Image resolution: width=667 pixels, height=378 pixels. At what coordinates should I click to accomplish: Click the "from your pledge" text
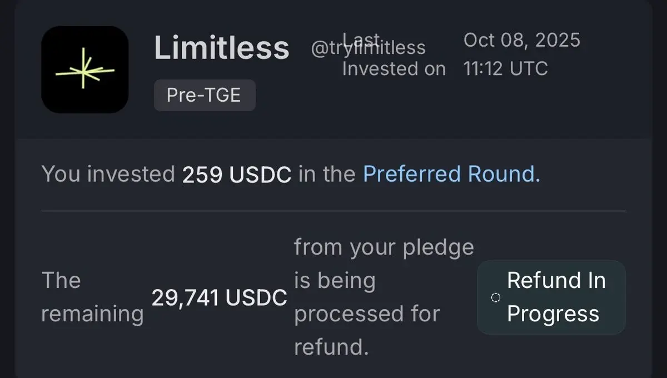384,247
